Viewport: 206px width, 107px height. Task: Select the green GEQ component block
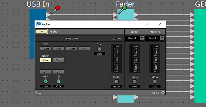[x=200, y=56]
